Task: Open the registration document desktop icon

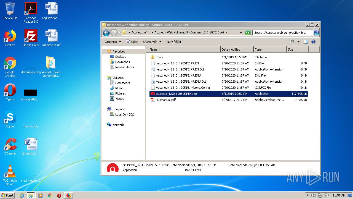Action: click(51, 11)
